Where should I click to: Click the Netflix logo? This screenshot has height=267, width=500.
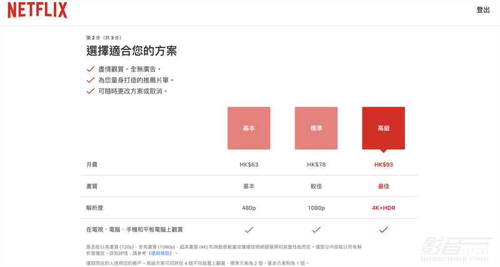[x=37, y=10]
